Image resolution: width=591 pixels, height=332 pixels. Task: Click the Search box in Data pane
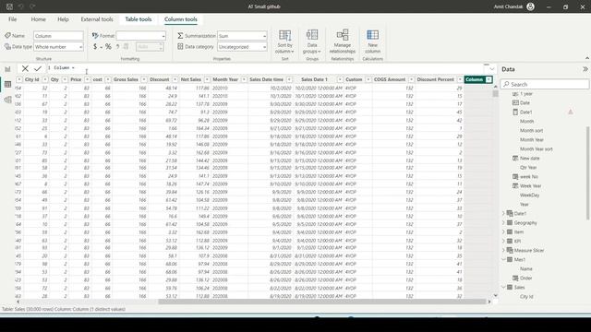544,84
